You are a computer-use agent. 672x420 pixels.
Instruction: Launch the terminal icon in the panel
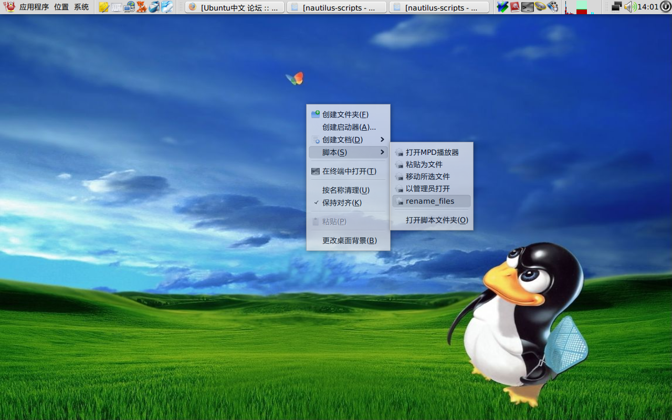[x=528, y=7]
